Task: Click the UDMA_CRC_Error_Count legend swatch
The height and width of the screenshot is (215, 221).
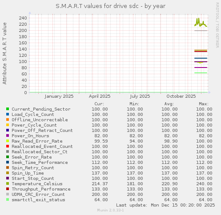Action: (8, 194)
